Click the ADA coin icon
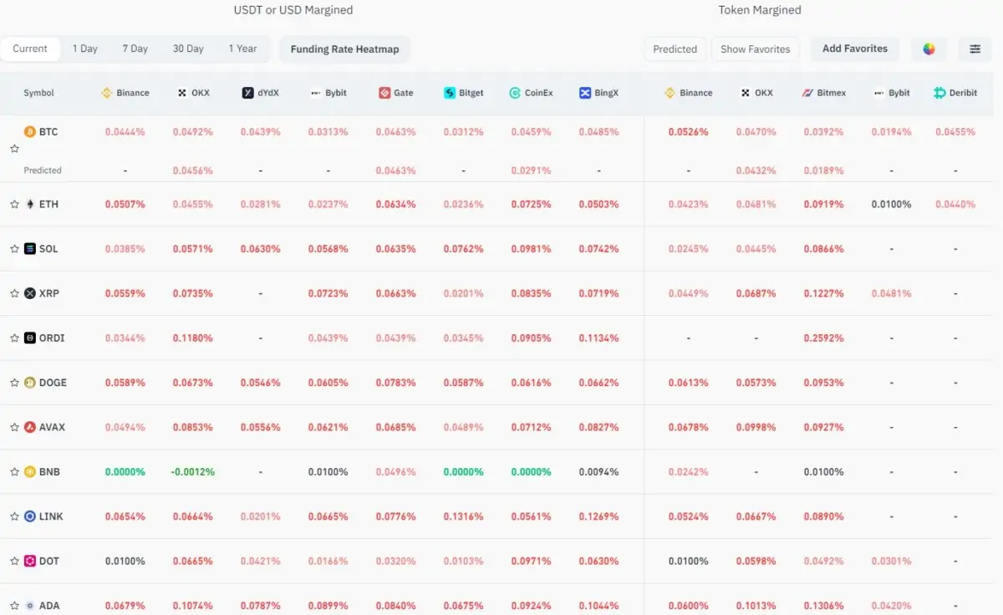 [x=30, y=606]
